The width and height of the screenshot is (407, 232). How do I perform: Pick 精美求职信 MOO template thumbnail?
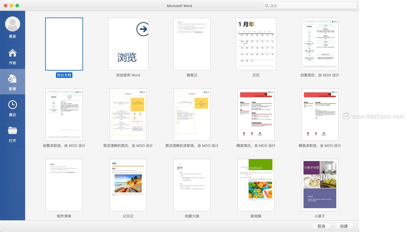click(x=320, y=115)
